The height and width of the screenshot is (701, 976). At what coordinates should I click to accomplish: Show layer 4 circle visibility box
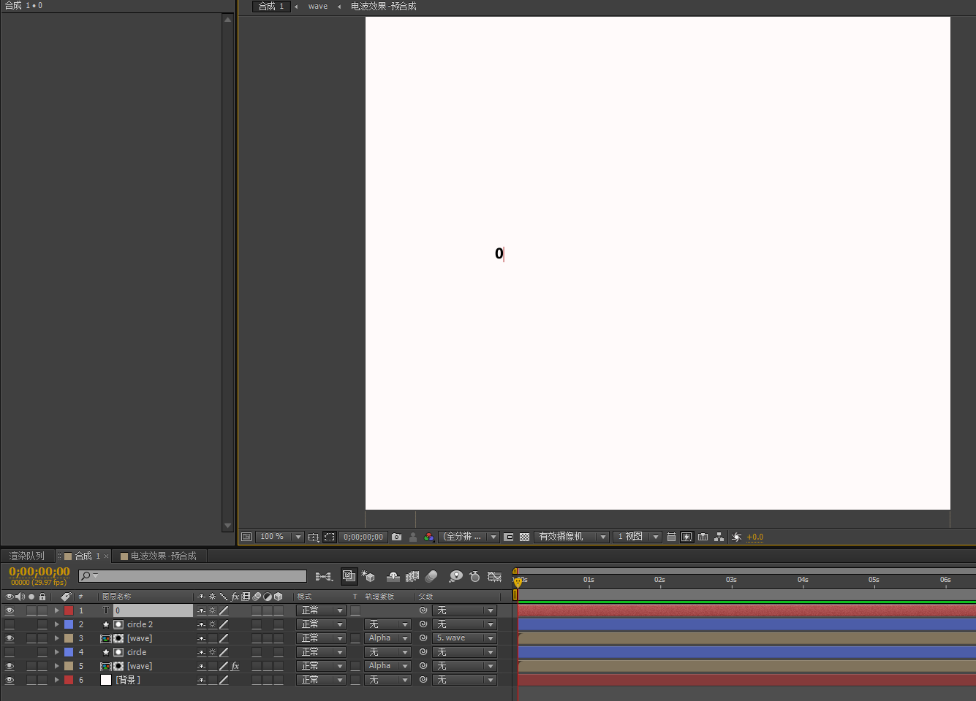coord(10,652)
